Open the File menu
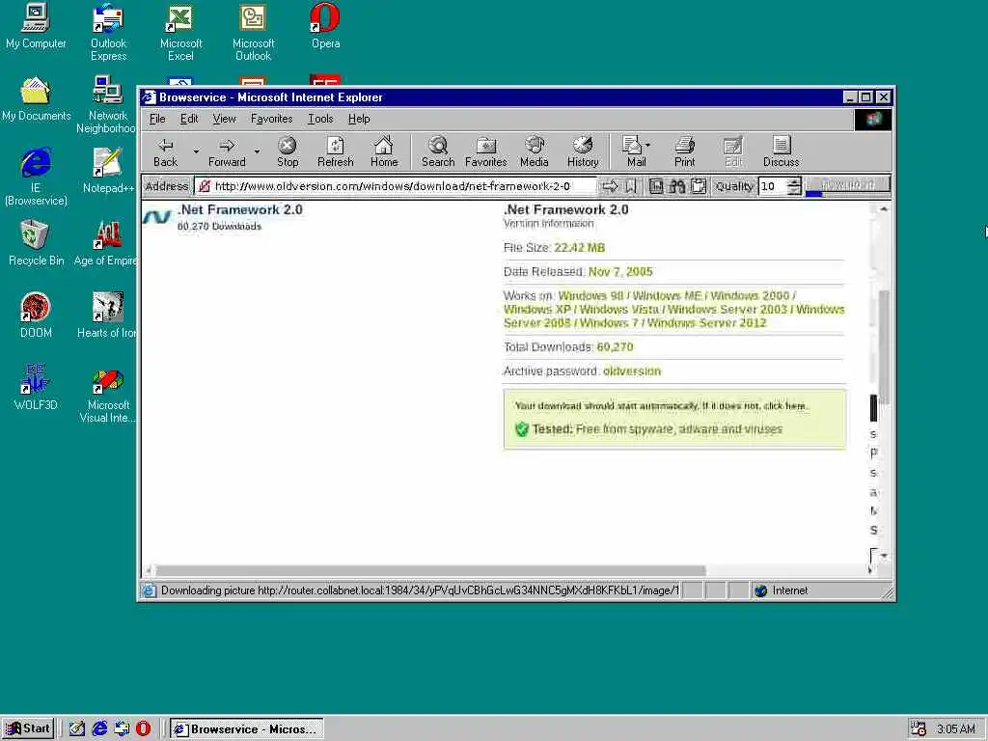The width and height of the screenshot is (988, 741). point(157,119)
